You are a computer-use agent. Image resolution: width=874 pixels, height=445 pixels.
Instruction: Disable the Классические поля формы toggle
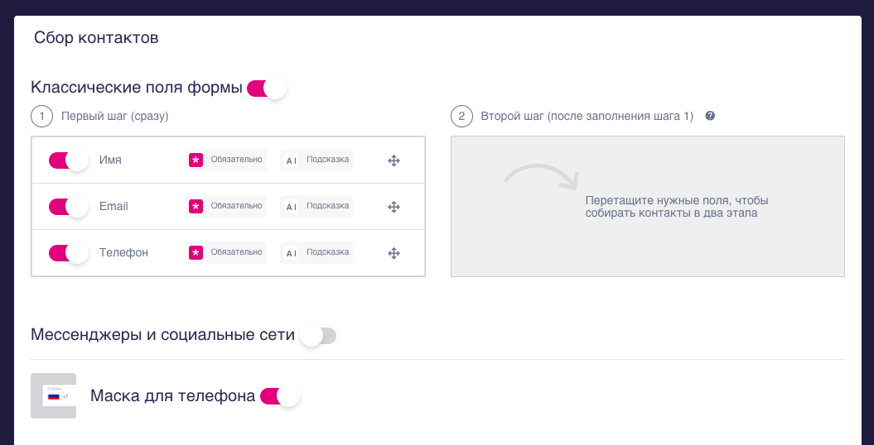tap(266, 89)
